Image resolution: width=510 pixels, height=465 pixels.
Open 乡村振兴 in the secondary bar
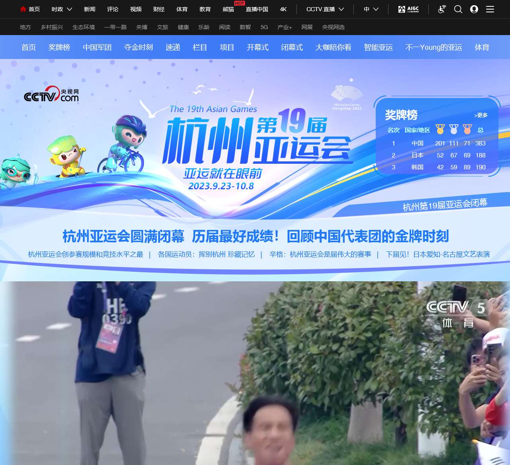52,27
